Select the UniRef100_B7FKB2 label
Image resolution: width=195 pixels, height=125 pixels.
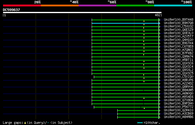(x=179, y=53)
